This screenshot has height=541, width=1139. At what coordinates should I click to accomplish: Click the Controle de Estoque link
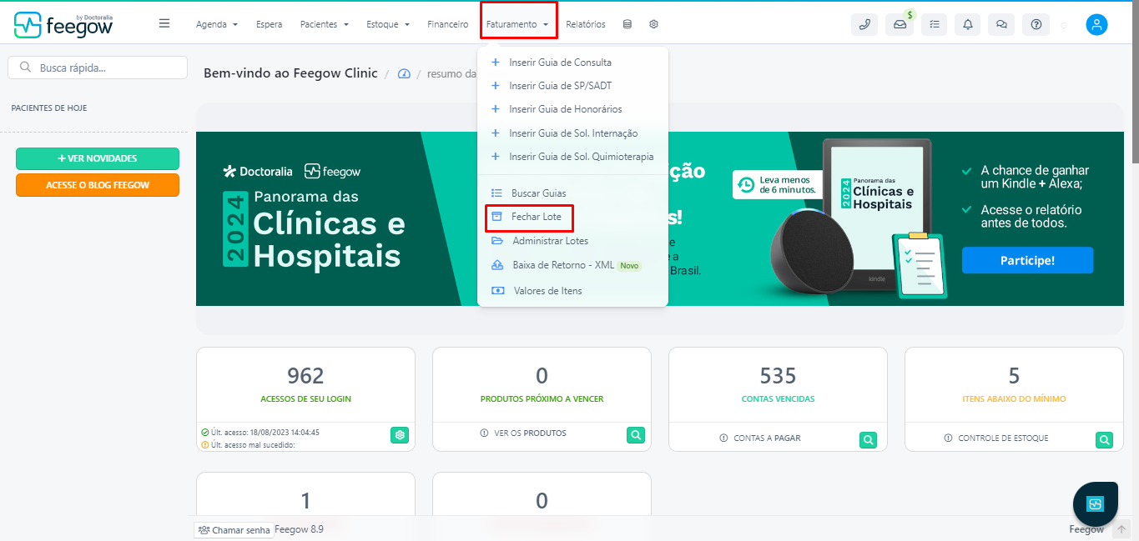tap(996, 438)
